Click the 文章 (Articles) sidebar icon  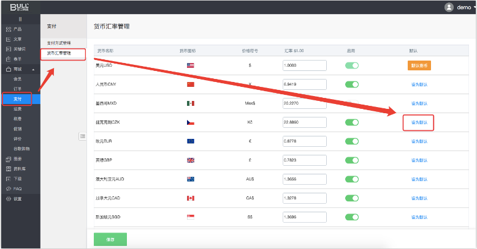pos(8,39)
